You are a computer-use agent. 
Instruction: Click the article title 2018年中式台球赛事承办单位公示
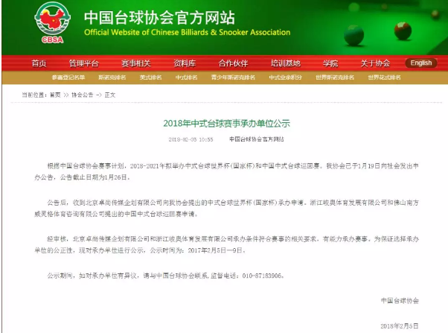click(x=226, y=124)
